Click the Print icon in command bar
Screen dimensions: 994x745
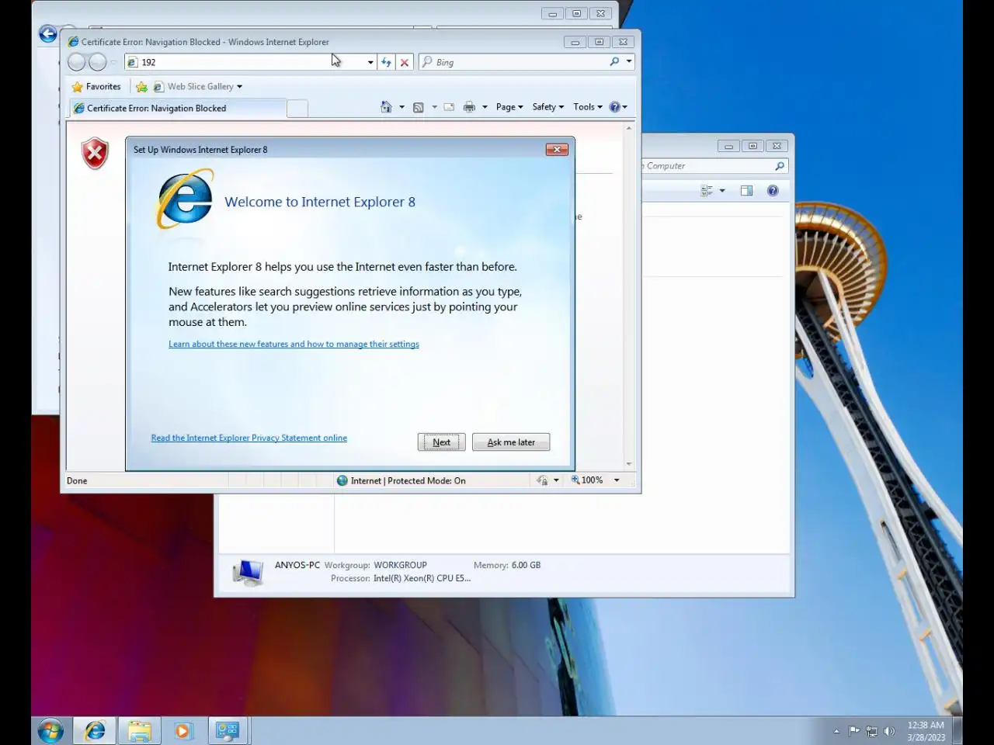[x=469, y=107]
